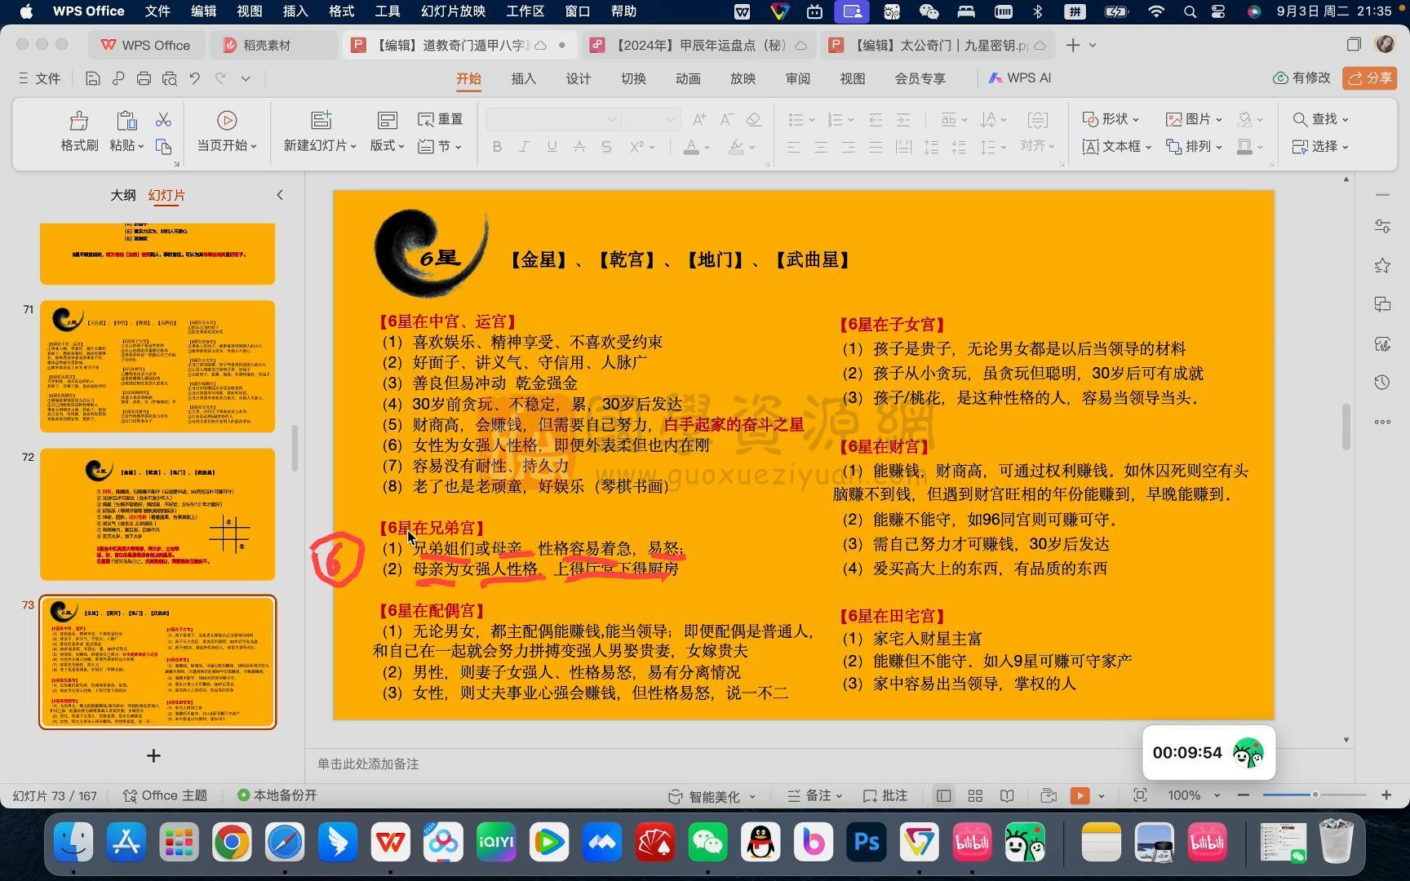Click the zoom slider handle

(x=1315, y=795)
